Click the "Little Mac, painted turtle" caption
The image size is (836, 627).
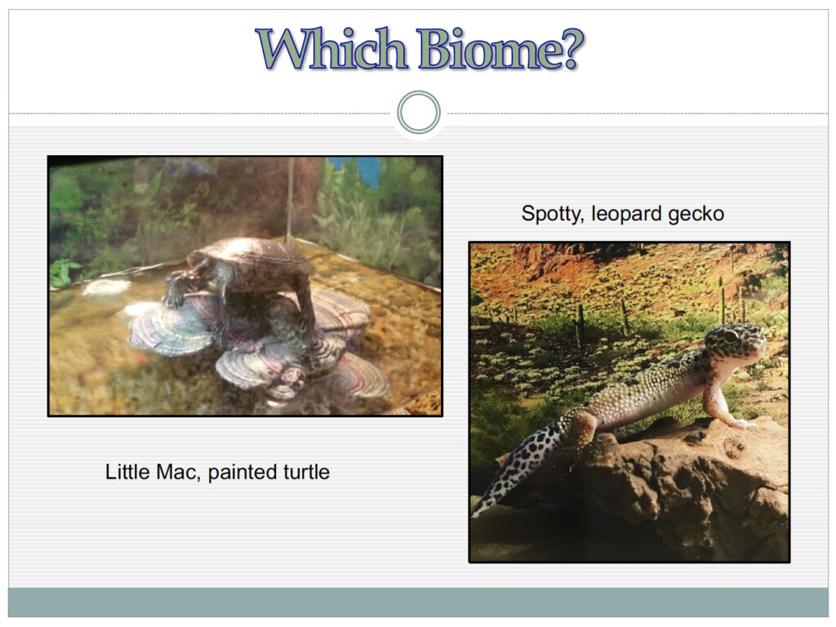click(217, 472)
